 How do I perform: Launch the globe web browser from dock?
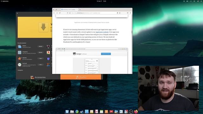click(x=77, y=111)
